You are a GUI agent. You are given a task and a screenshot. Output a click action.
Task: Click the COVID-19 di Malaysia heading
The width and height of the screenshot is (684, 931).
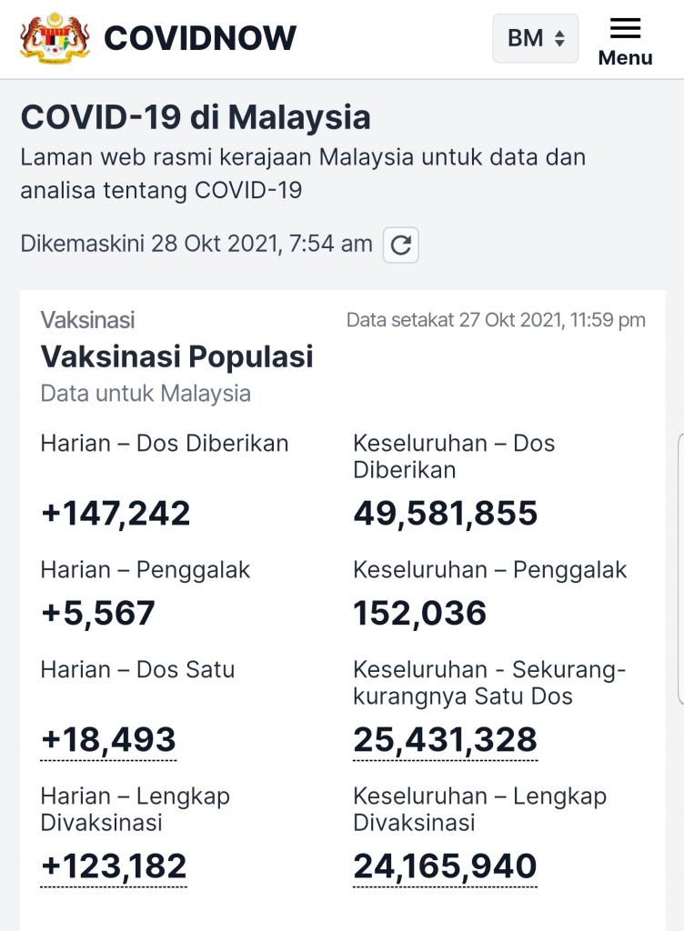196,117
